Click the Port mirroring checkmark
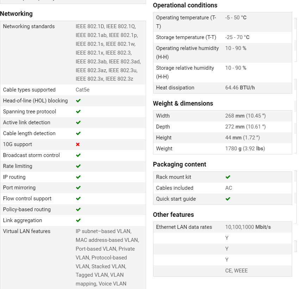The height and width of the screenshot is (289, 302). [78, 188]
